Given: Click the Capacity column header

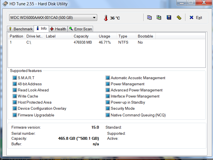Looking at the screenshot, I should pyautogui.click(x=81, y=36).
